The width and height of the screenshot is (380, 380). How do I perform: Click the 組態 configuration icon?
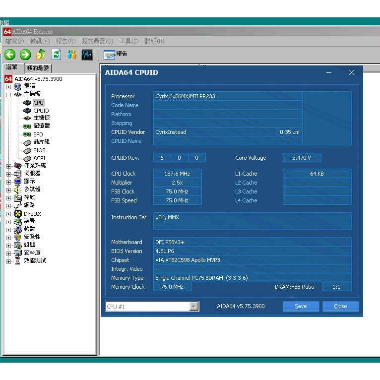[17, 245]
